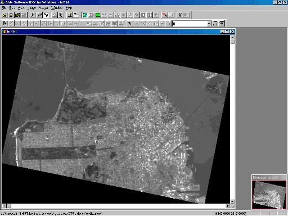Click the first icon in the editing toolbar

tap(5, 24)
